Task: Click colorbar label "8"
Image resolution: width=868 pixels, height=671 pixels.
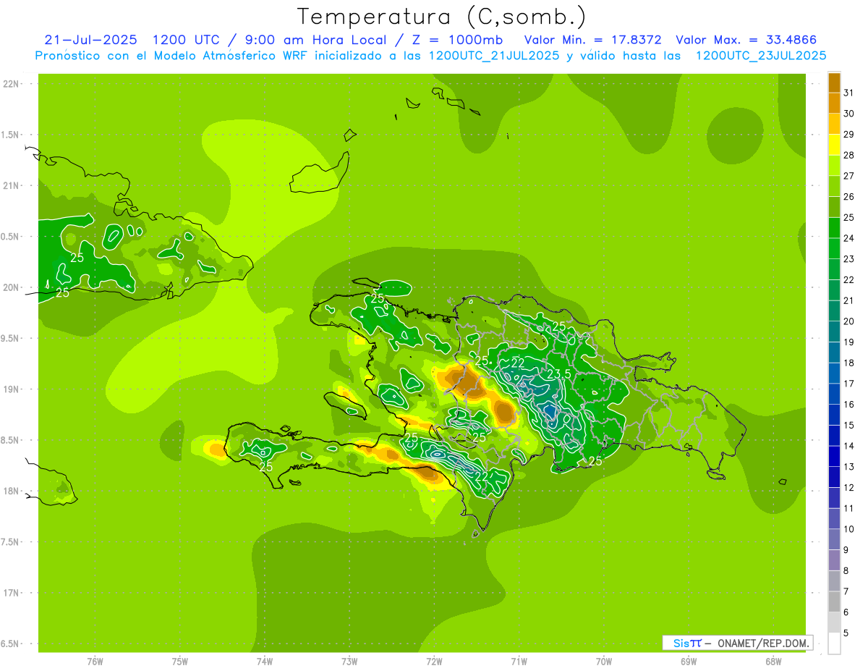Action: [846, 570]
